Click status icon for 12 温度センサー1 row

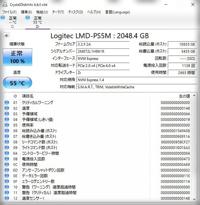click(7, 198)
